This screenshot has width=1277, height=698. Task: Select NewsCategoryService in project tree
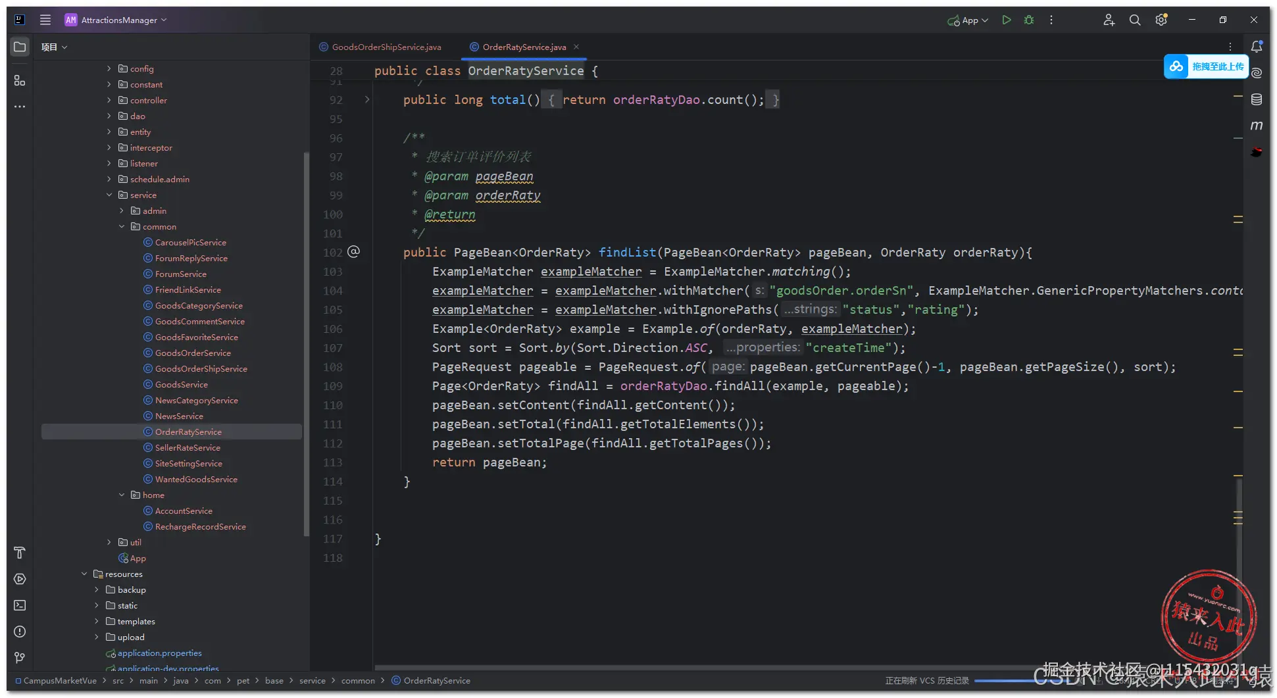(196, 400)
